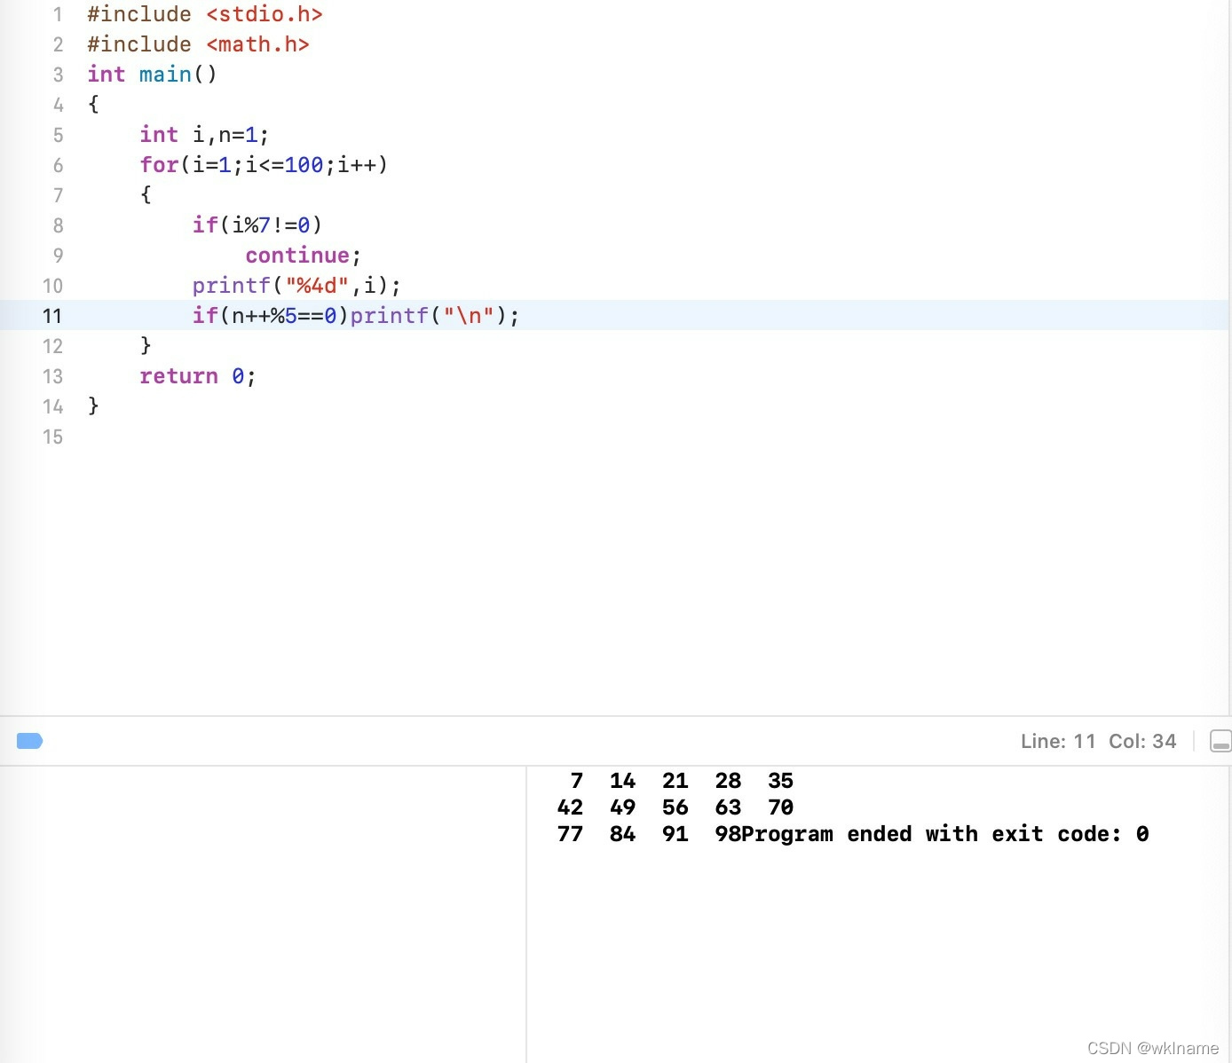Click line number 9 in the gutter
The height and width of the screenshot is (1063, 1232).
point(58,256)
